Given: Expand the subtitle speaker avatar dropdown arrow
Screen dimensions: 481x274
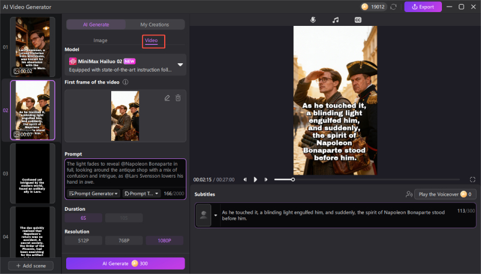Looking at the screenshot, I should [x=215, y=215].
